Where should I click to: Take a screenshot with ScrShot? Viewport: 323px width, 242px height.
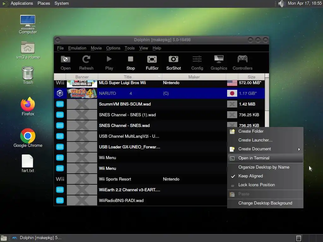(x=173, y=63)
